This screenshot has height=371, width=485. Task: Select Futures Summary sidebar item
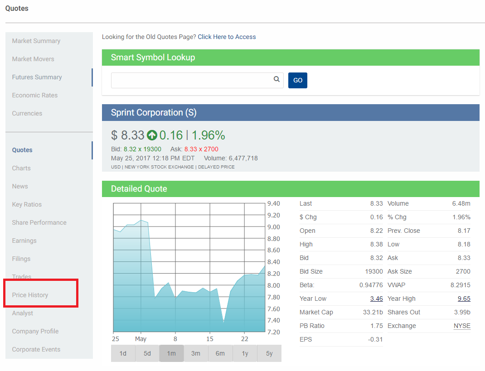(x=37, y=77)
